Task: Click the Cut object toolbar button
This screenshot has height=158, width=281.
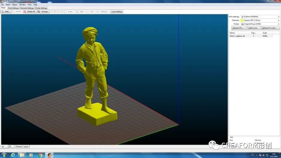Action: coord(91,11)
